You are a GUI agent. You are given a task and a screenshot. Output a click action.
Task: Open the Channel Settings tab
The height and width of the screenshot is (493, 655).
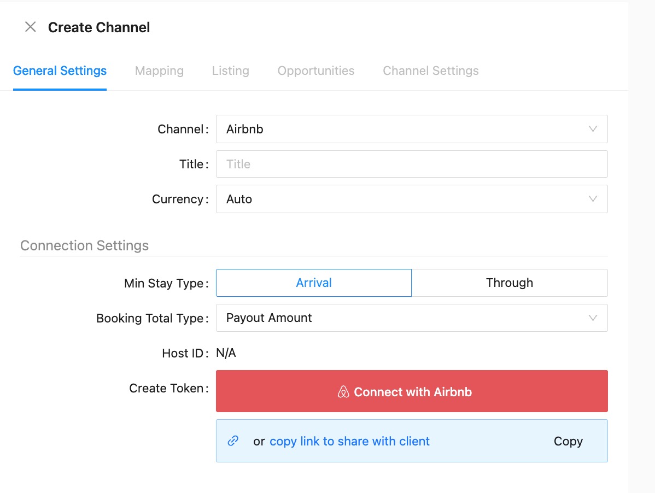click(x=431, y=71)
